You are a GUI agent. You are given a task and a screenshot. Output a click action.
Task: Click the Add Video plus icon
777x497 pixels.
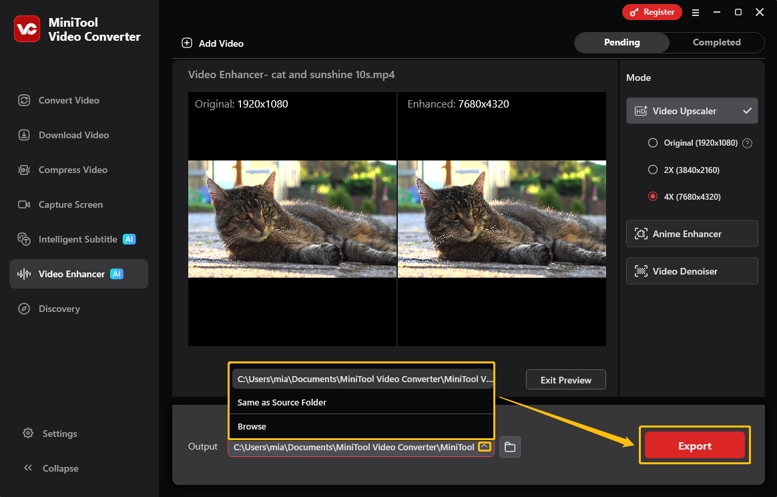point(187,43)
